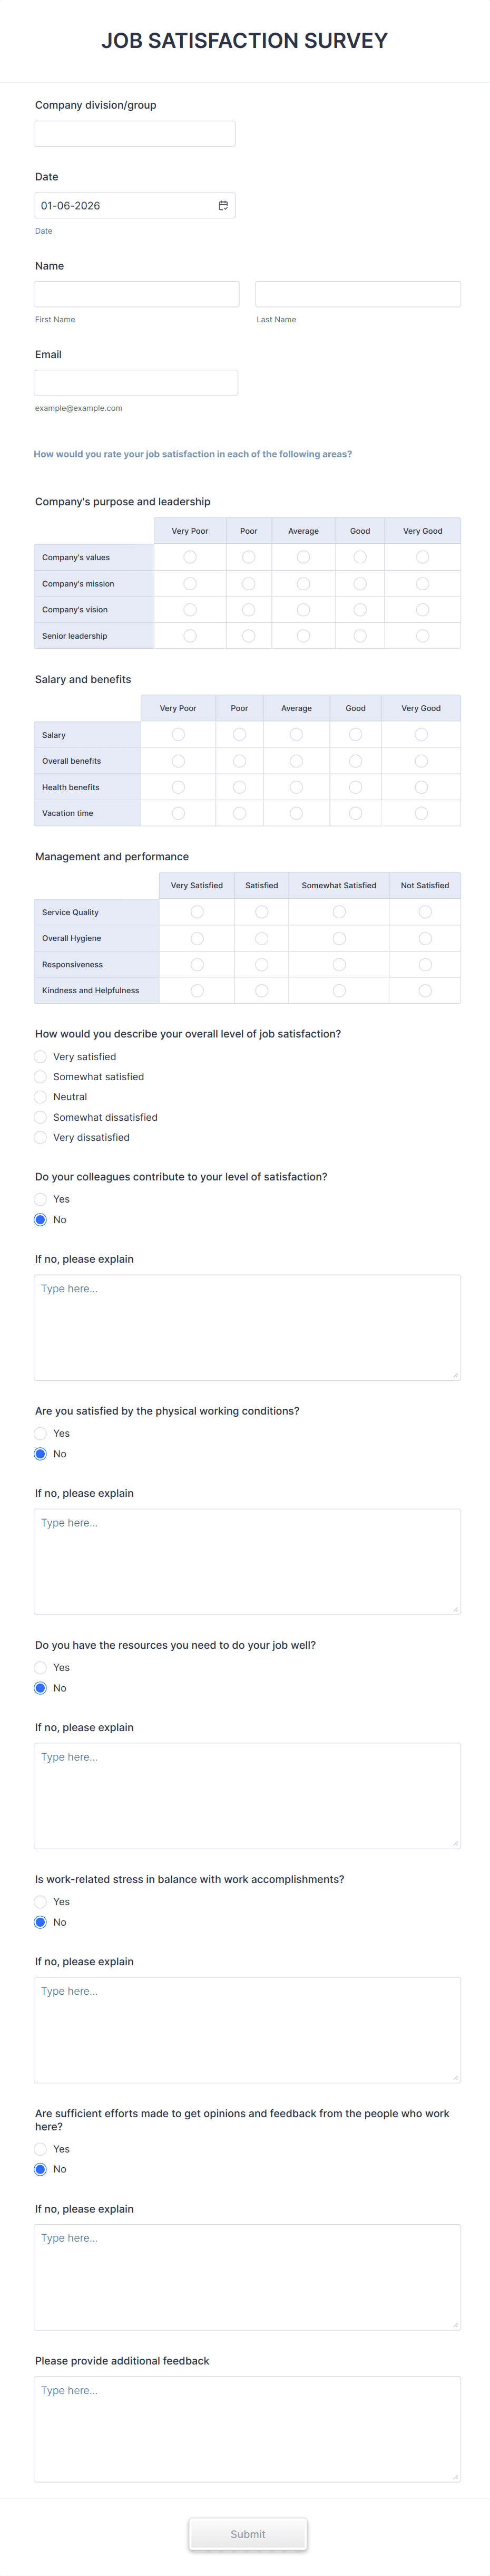
Task: Select "Yes" for colleagues contributing to satisfaction
Action: (x=40, y=1198)
